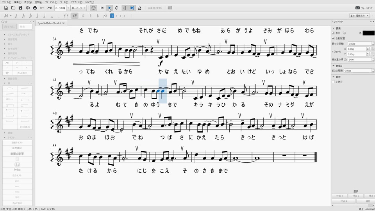
Task: Collapse the アーティキュレーション palette
Action: (x=5, y=58)
